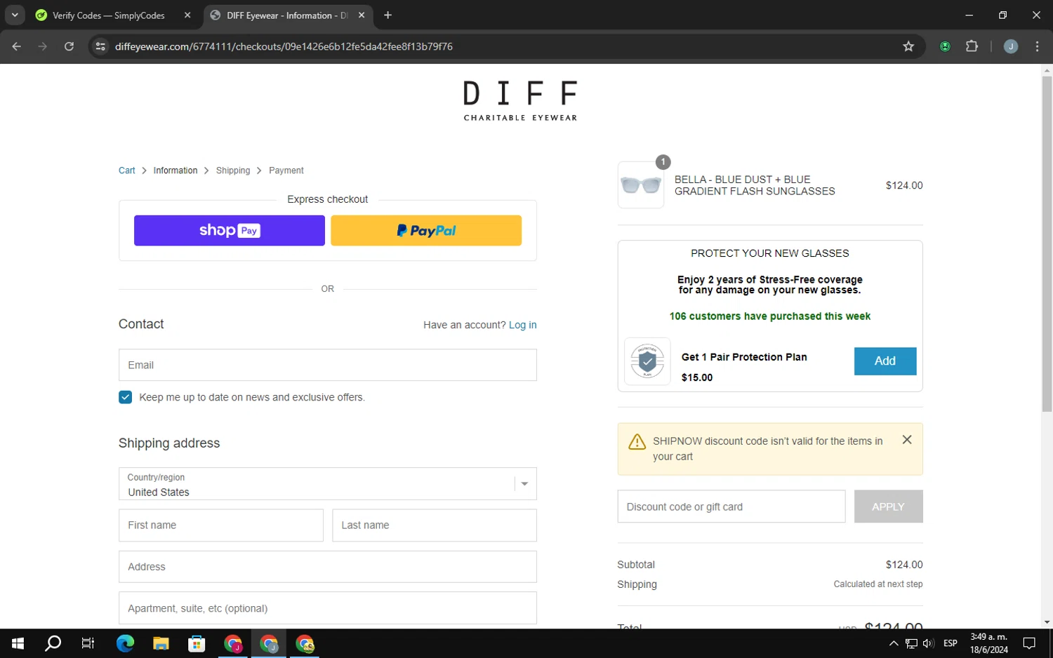Pay with PayPal express checkout
1053x658 pixels.
point(426,231)
